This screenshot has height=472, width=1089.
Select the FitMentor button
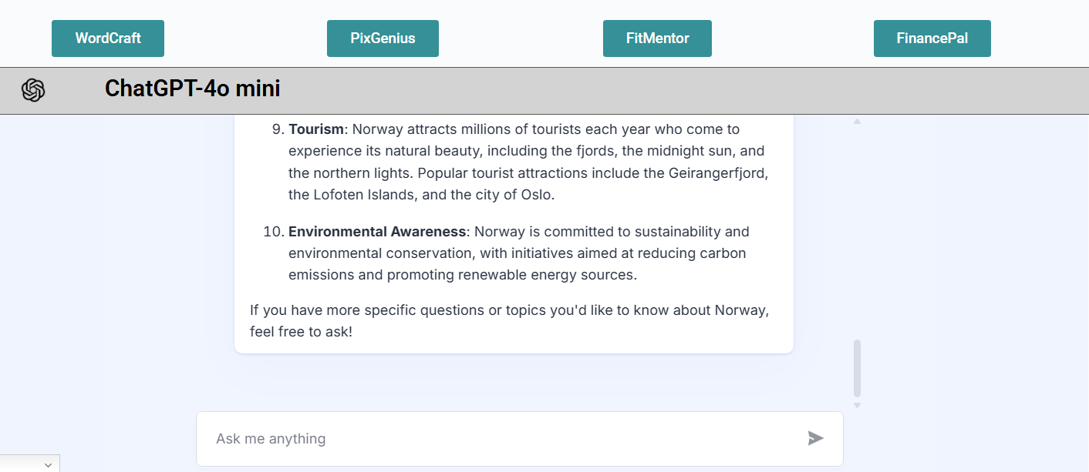(x=657, y=38)
